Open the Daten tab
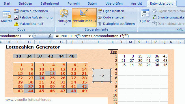Screen dimensions: 185x104 click(x=92, y=3)
